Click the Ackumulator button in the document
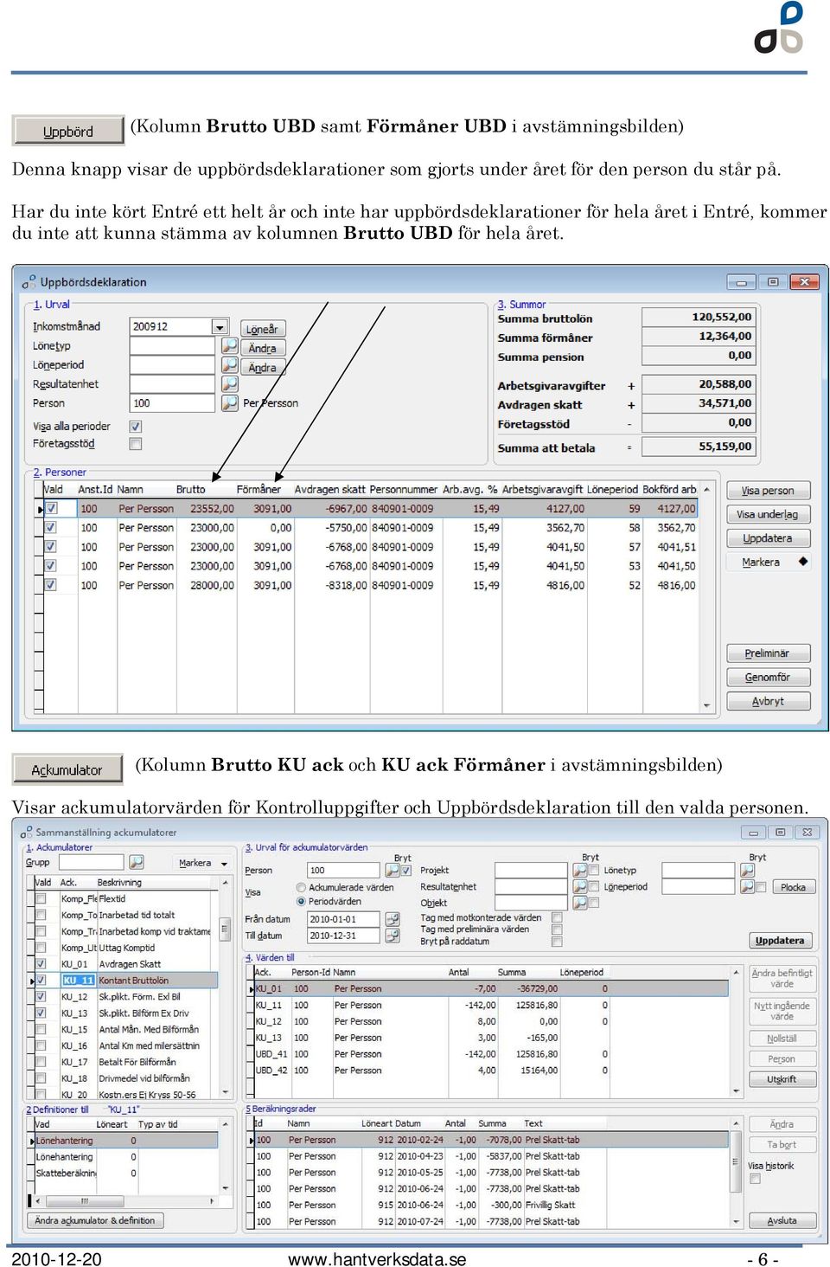Image resolution: width=830 pixels, height=1267 pixels. [67, 769]
